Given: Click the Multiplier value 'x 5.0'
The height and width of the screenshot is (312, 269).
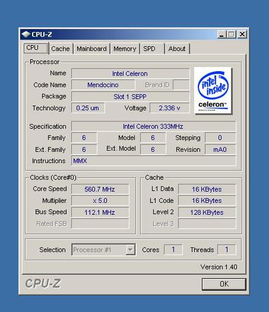Looking at the screenshot, I should pyautogui.click(x=100, y=200).
